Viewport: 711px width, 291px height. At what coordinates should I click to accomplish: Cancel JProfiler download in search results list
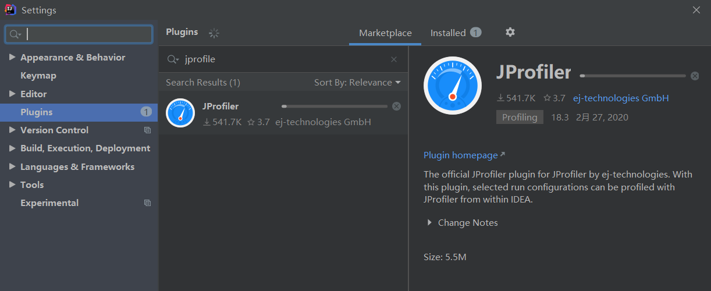pos(396,106)
